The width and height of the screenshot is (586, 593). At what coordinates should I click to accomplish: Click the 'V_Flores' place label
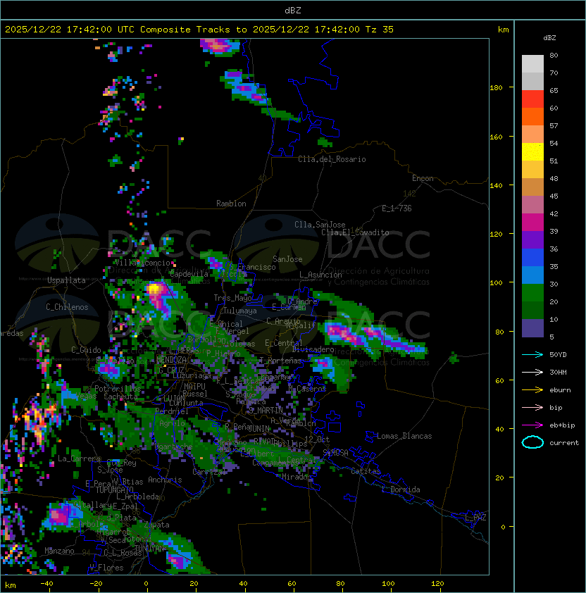click(106, 568)
